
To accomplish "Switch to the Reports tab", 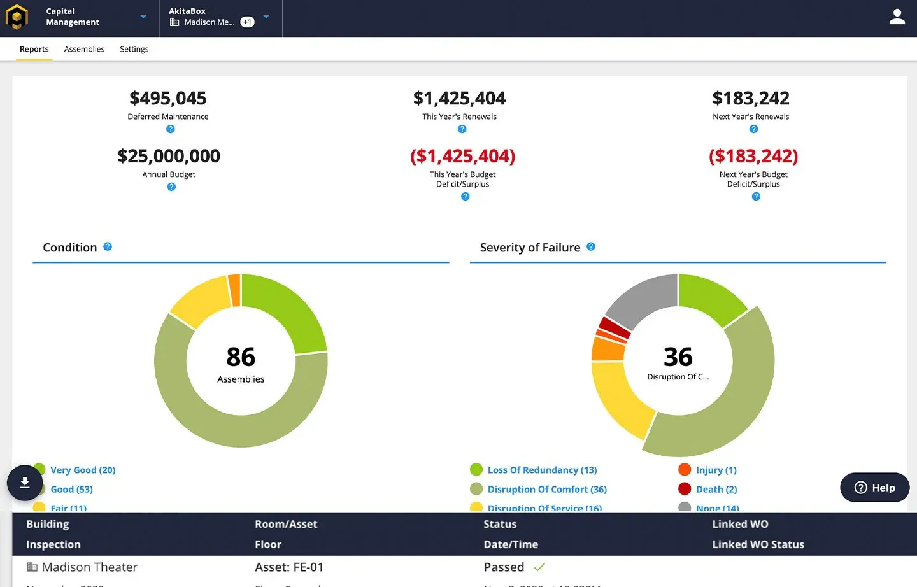I will [x=34, y=49].
